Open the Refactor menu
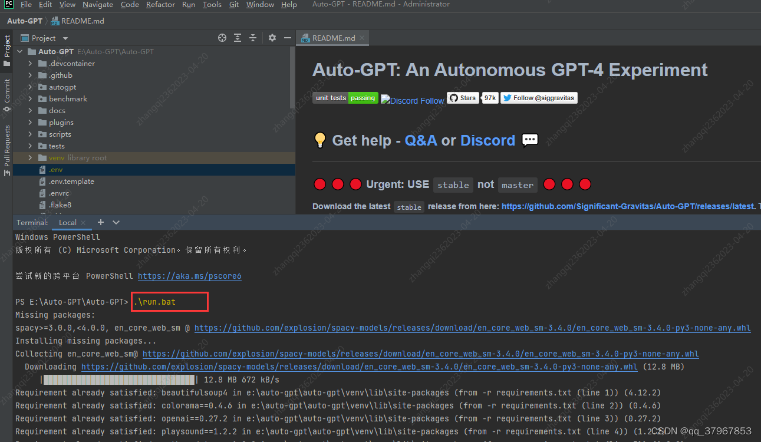 click(160, 5)
